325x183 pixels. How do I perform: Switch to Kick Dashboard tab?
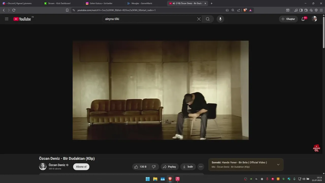click(x=61, y=3)
